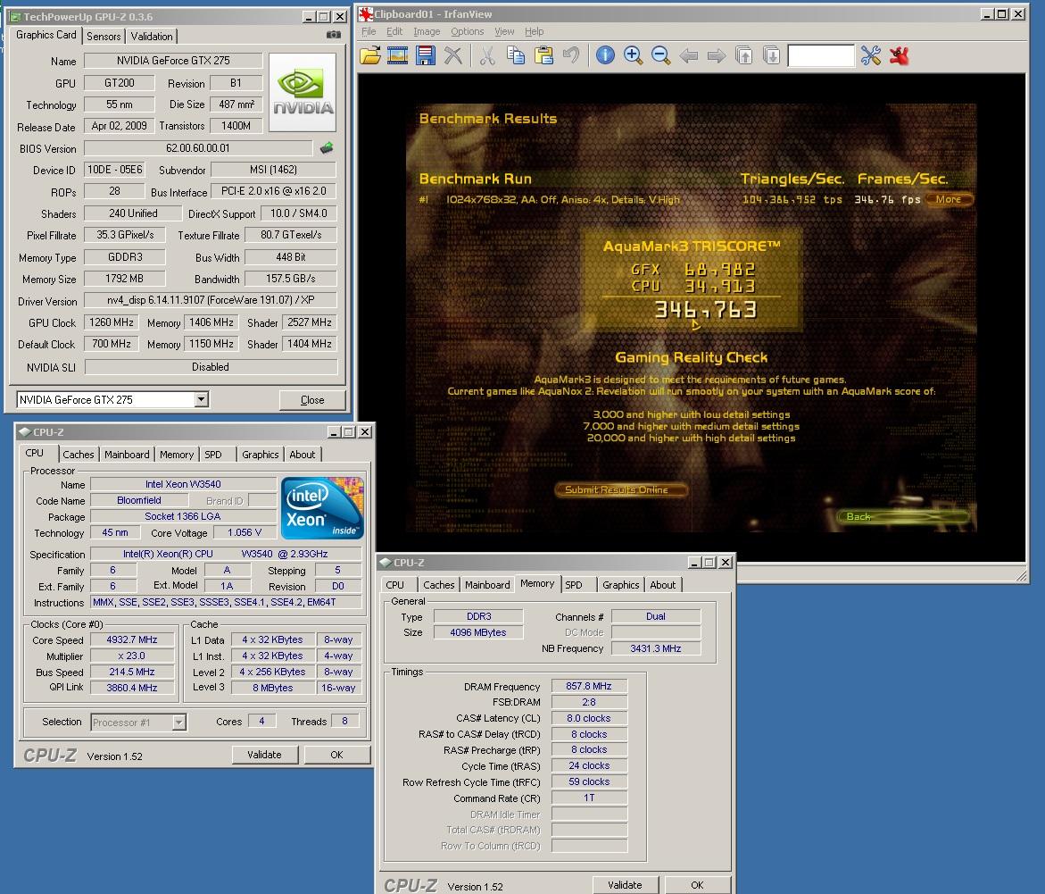Click the Next page icon in IrfanView
This screenshot has height=894, width=1045.
[x=772, y=55]
